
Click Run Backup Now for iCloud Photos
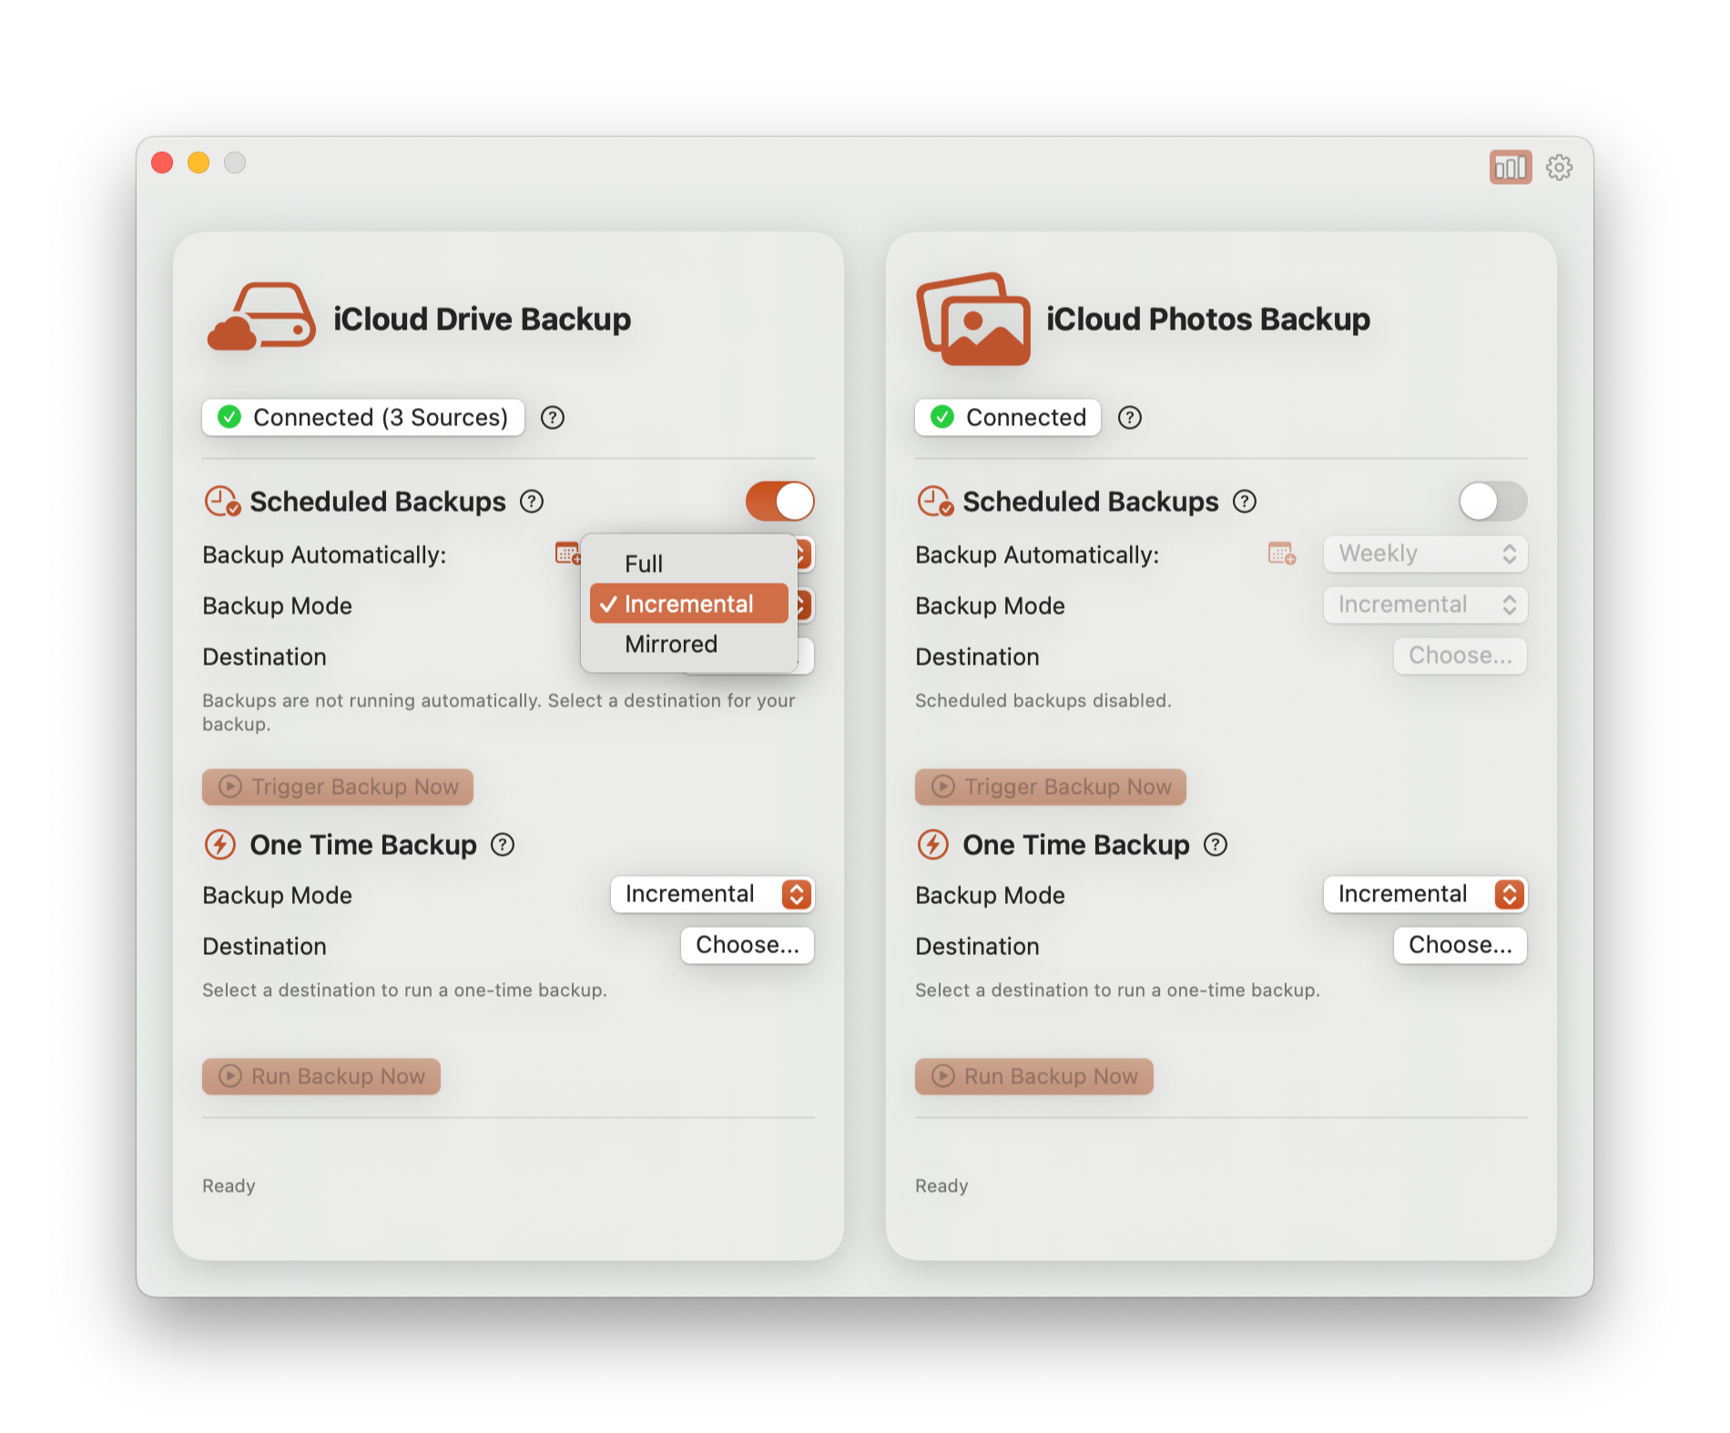click(x=1034, y=1076)
